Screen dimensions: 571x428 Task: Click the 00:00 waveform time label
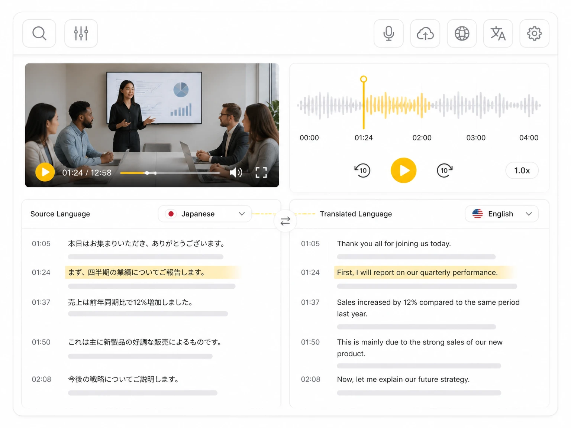tap(309, 138)
